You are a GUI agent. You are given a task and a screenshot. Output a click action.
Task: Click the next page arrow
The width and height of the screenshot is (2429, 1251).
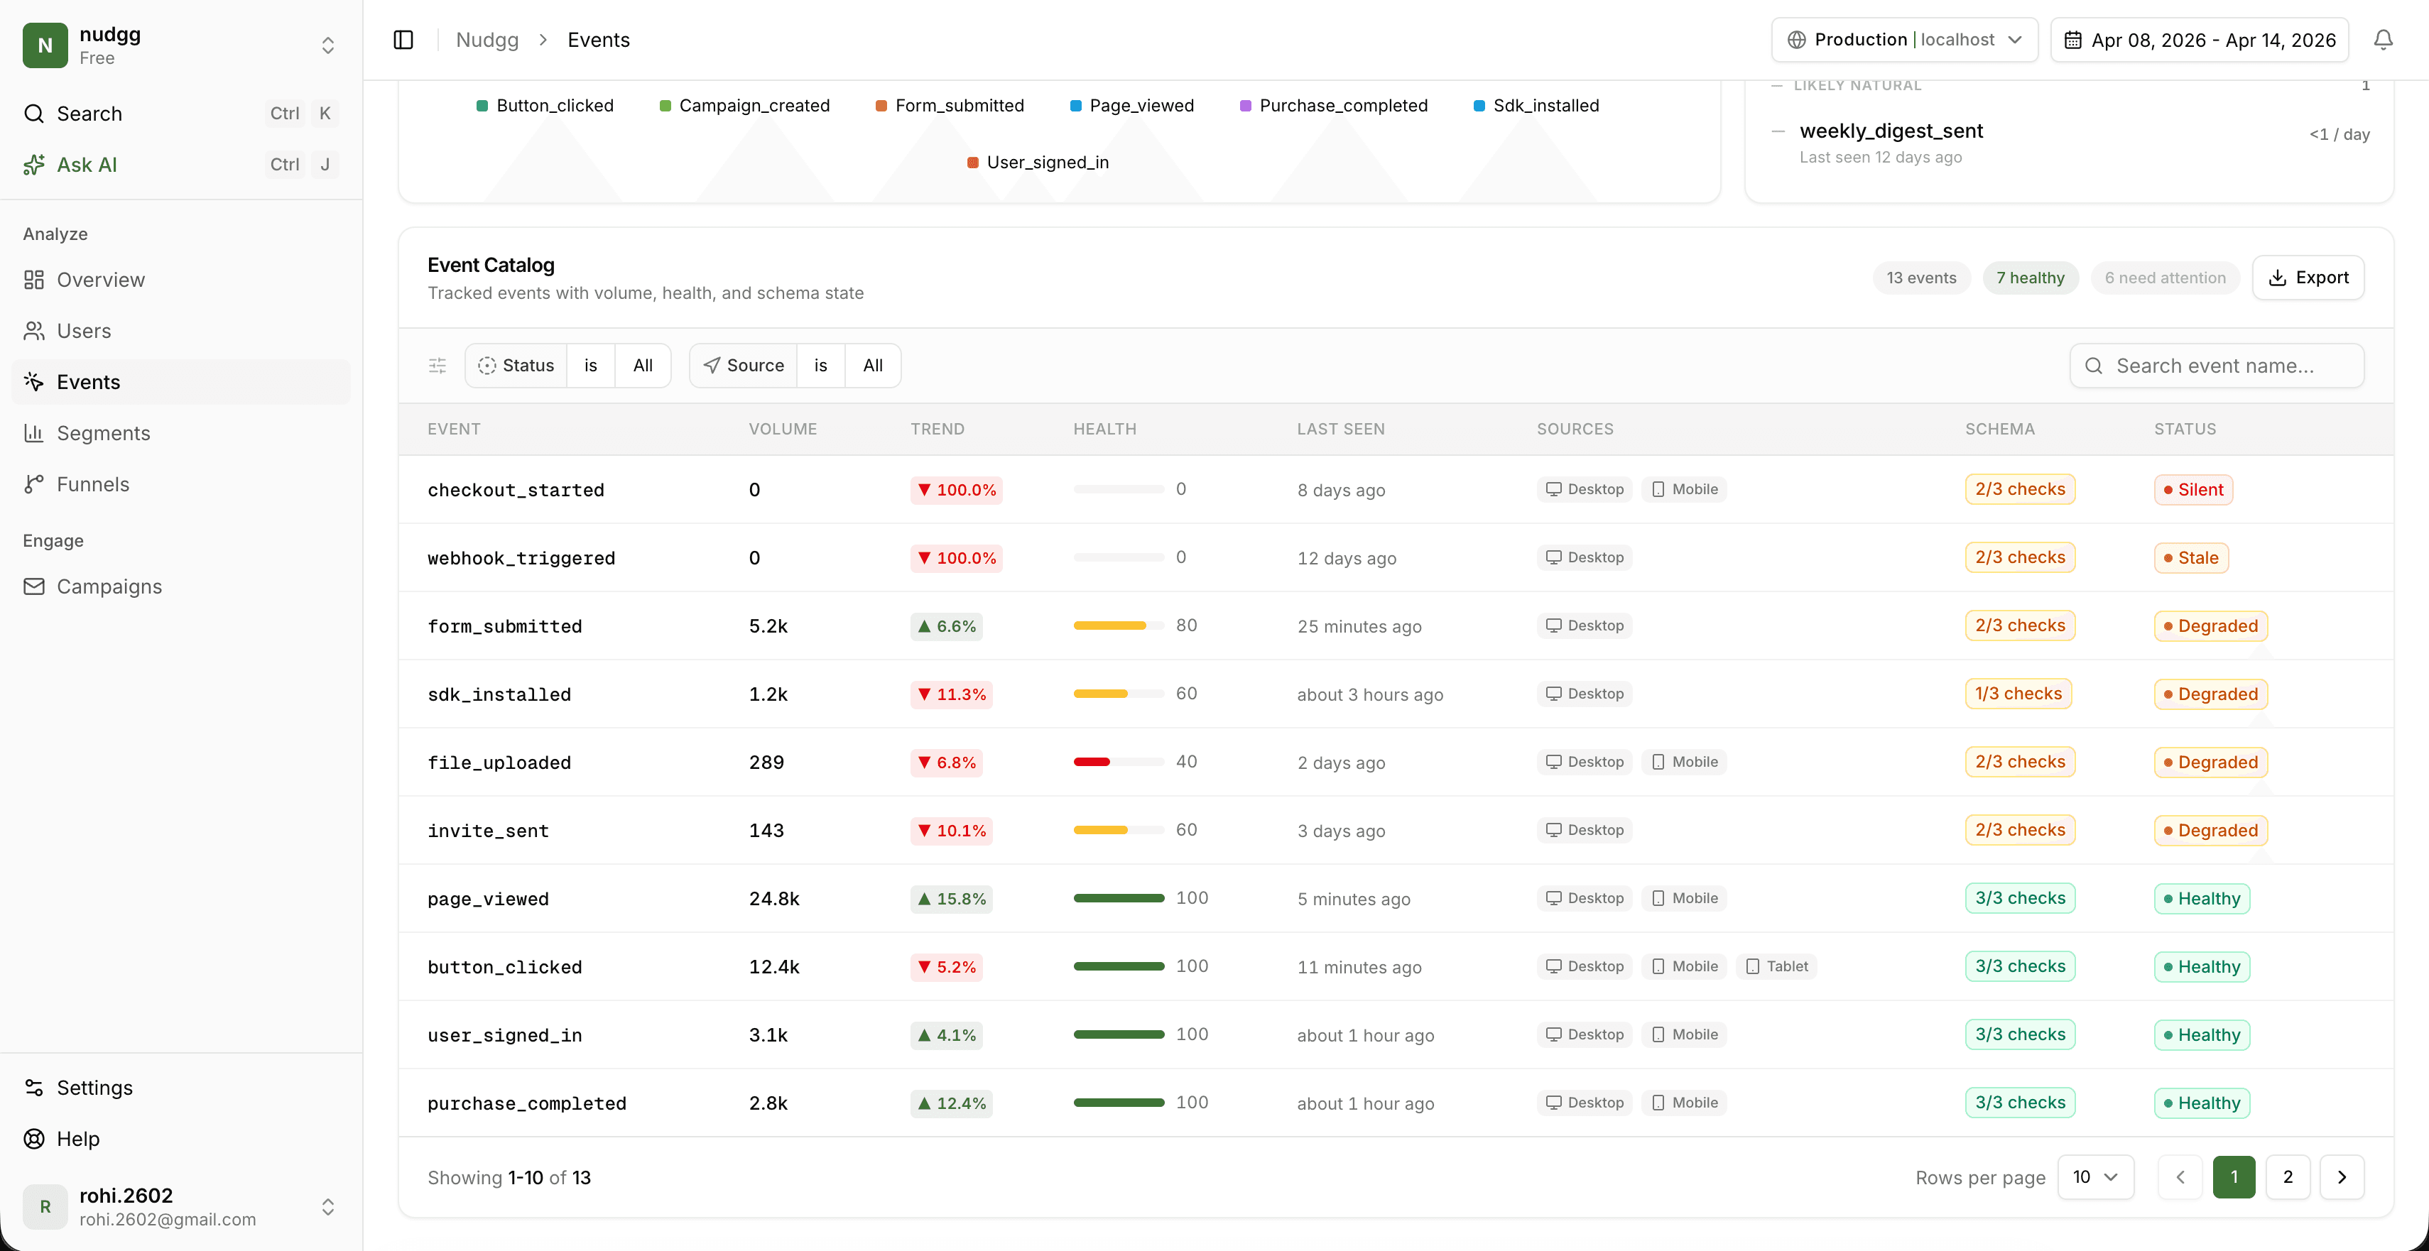(x=2342, y=1177)
